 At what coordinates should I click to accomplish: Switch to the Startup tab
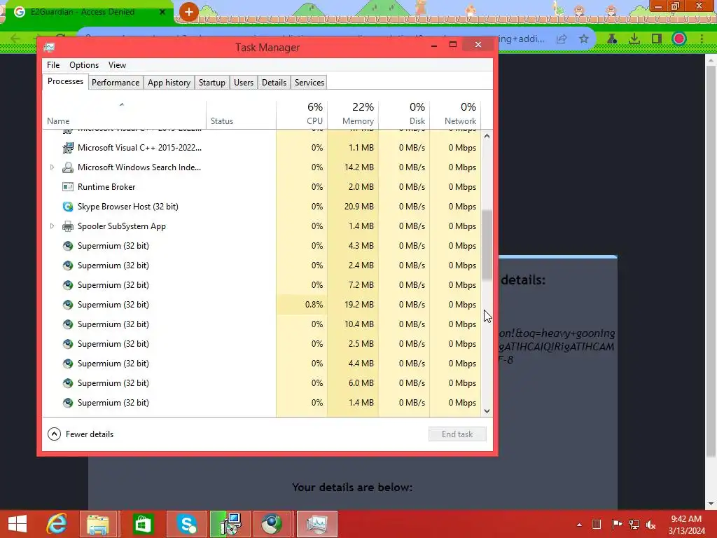pyautogui.click(x=211, y=83)
